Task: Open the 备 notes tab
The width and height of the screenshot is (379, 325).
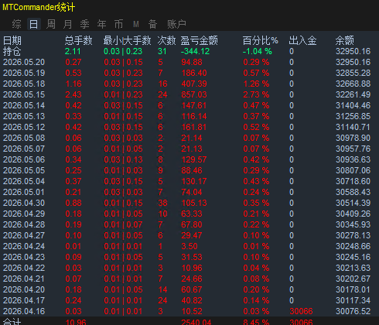Action: (152, 24)
